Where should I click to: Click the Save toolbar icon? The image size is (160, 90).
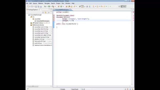click(x=36, y=6)
